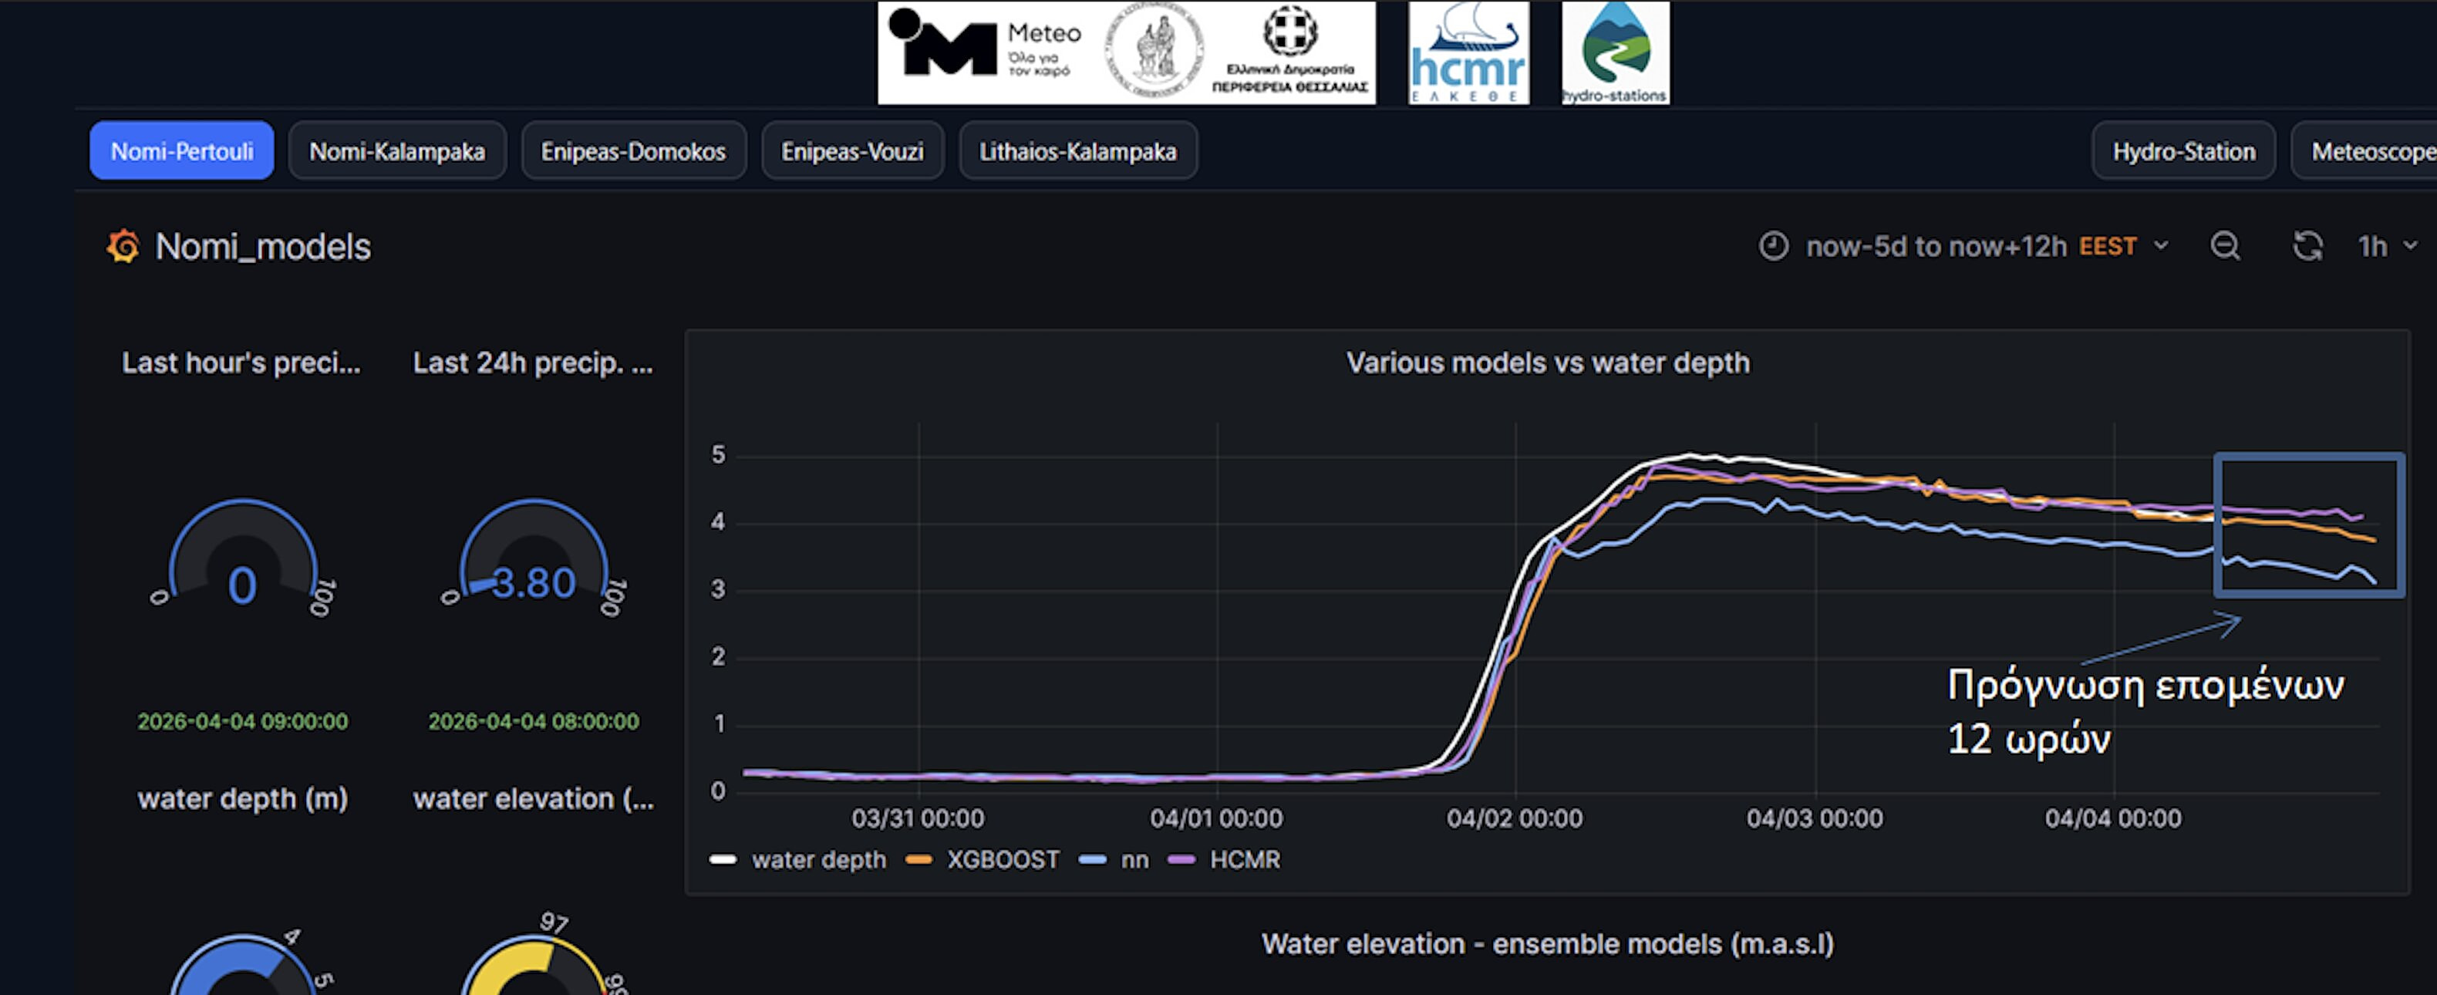The height and width of the screenshot is (995, 2437).
Task: Click the clock icon in time picker
Action: [x=1773, y=247]
